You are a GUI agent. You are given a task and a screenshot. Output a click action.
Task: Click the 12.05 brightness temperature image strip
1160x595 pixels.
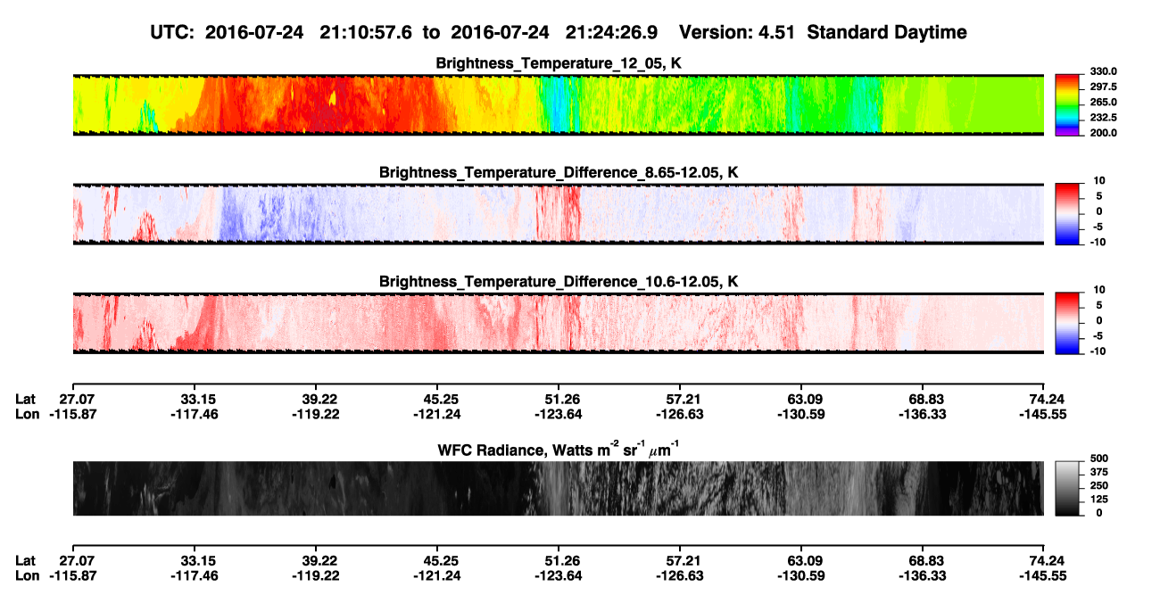[558, 104]
